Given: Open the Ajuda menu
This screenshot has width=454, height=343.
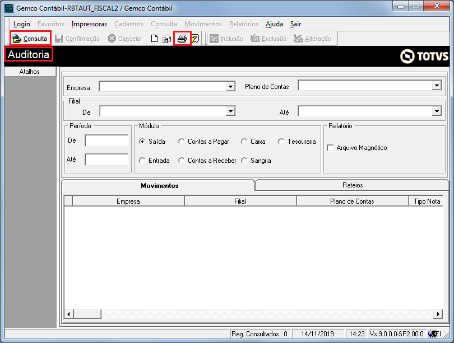Looking at the screenshot, I should 274,24.
